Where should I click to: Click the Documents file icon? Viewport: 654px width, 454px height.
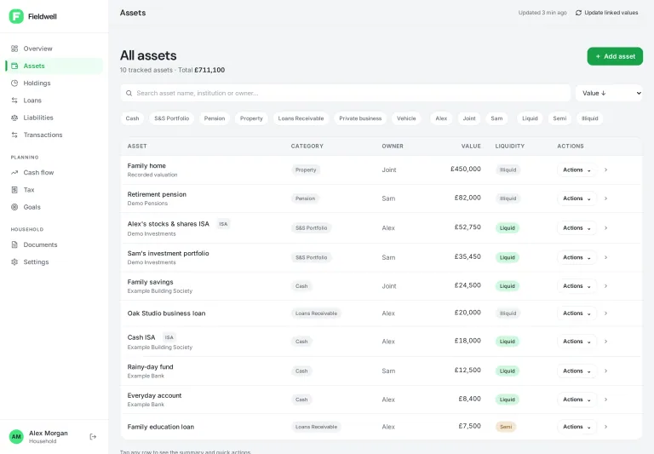(14, 244)
